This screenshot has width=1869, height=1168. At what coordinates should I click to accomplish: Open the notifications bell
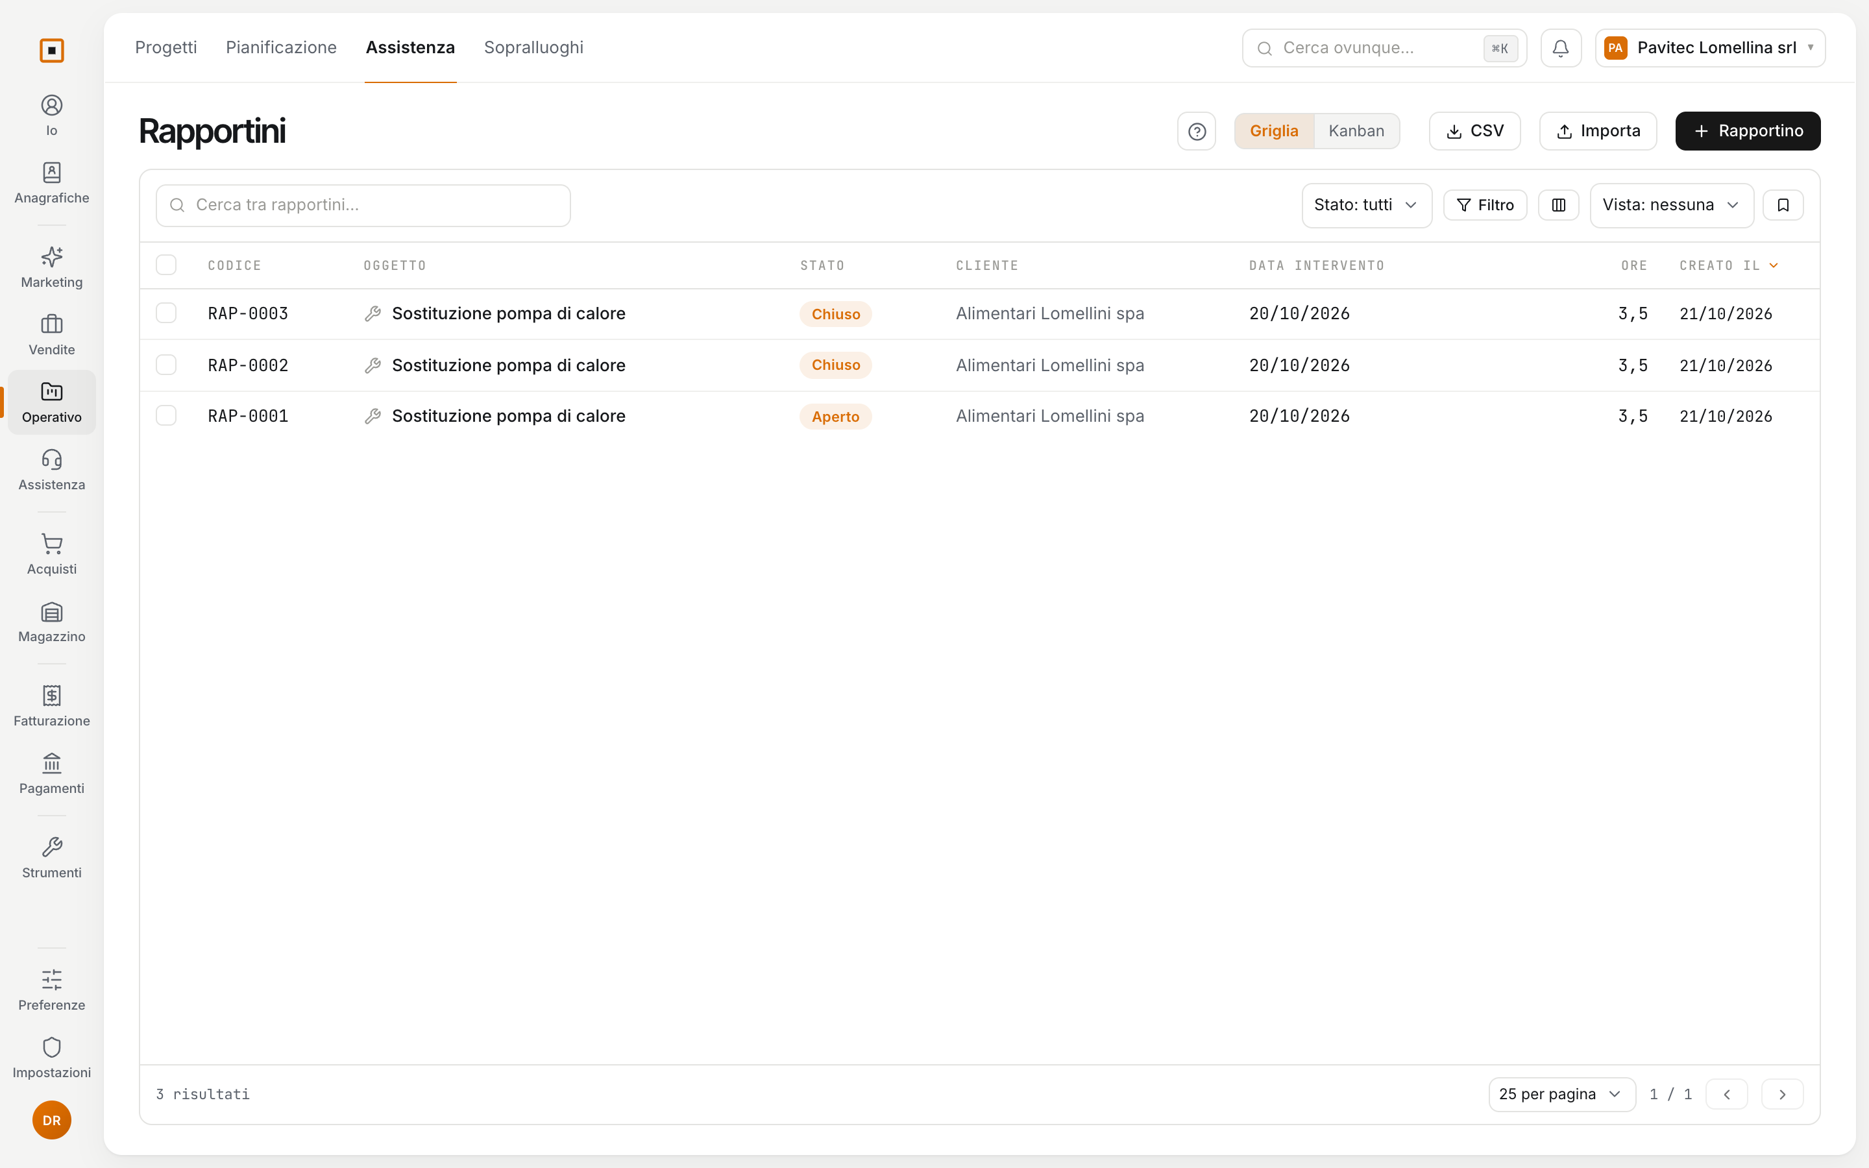1561,48
